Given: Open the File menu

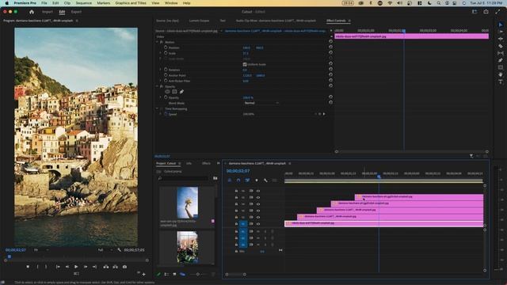Looking at the screenshot, I should [x=44, y=3].
